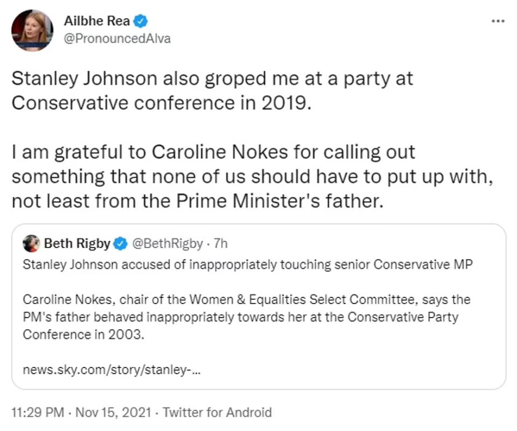
Task: Click the verified badge next to Beth Rigby
Action: (120, 243)
